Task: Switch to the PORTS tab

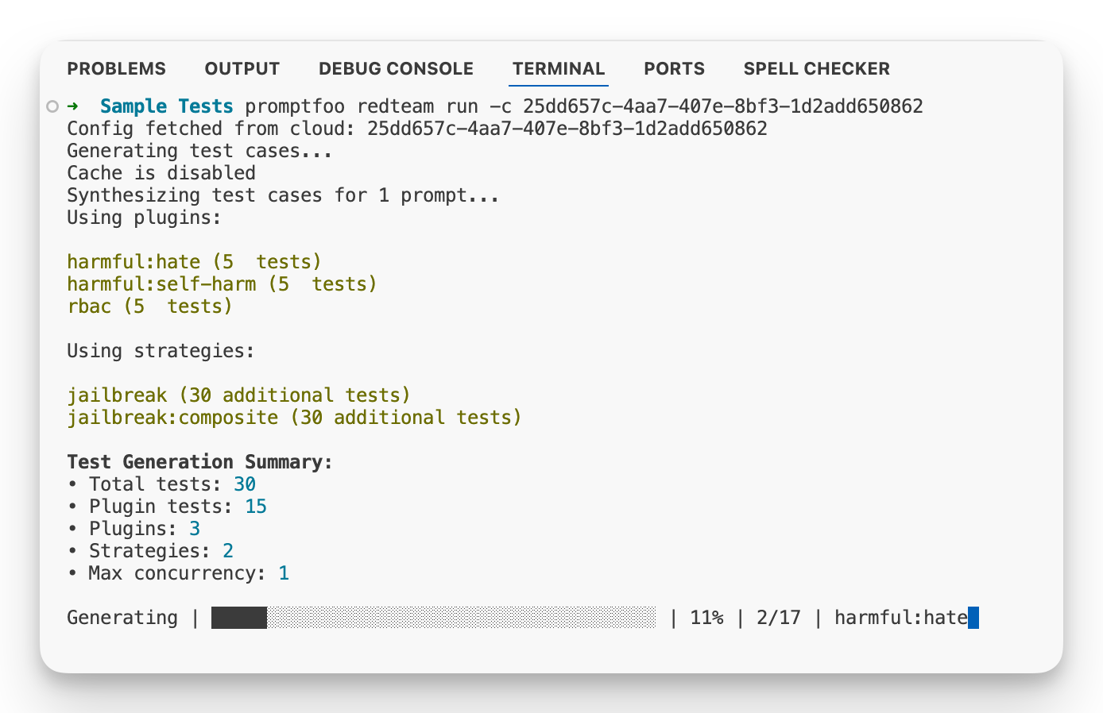Action: (674, 68)
